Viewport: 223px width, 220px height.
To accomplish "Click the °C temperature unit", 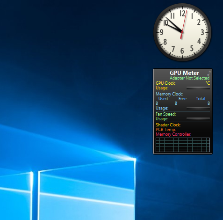I will pos(208,83).
